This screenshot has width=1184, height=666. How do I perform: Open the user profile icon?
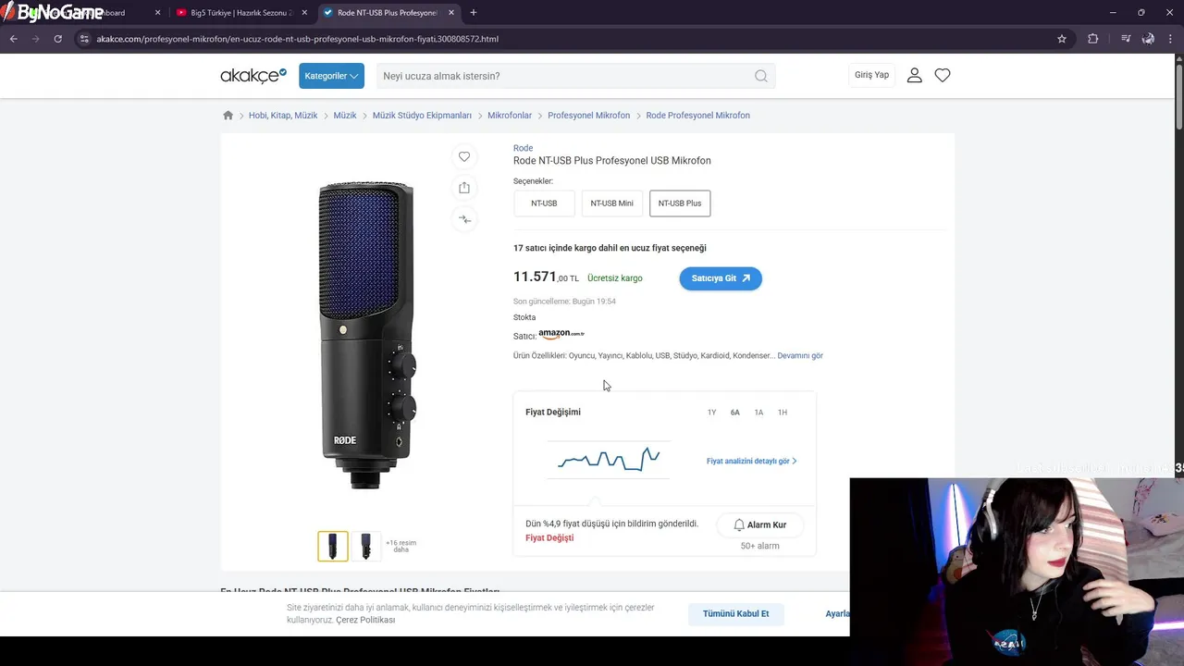(x=914, y=75)
